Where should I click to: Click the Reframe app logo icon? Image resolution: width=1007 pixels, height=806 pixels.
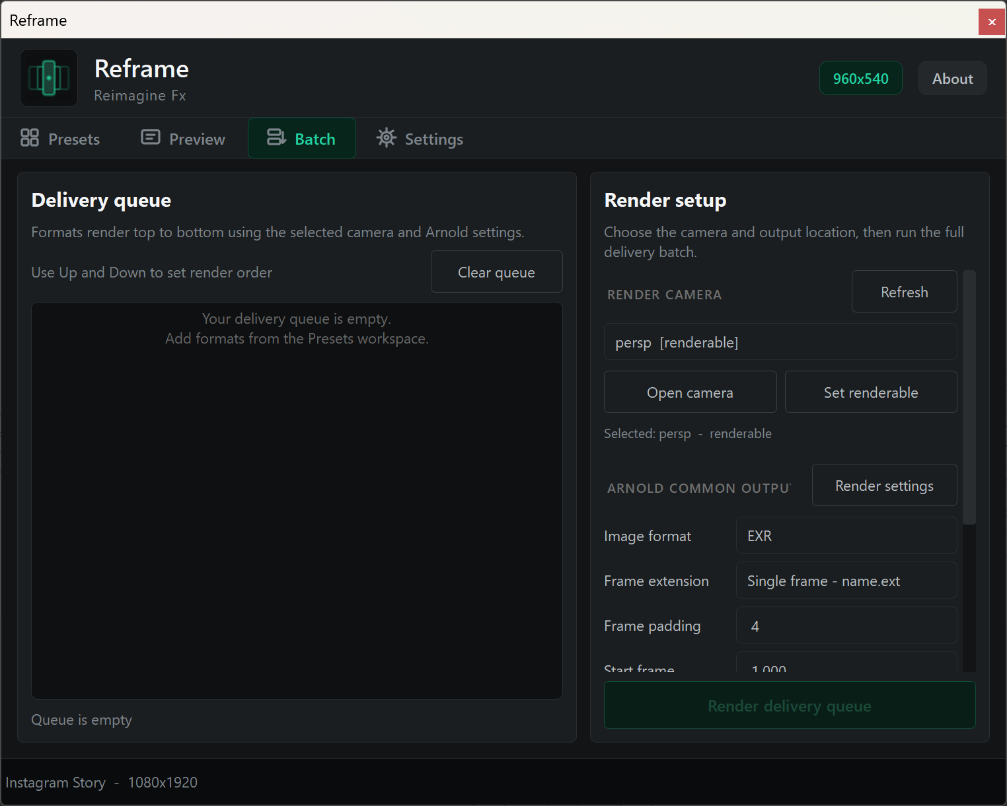49,78
